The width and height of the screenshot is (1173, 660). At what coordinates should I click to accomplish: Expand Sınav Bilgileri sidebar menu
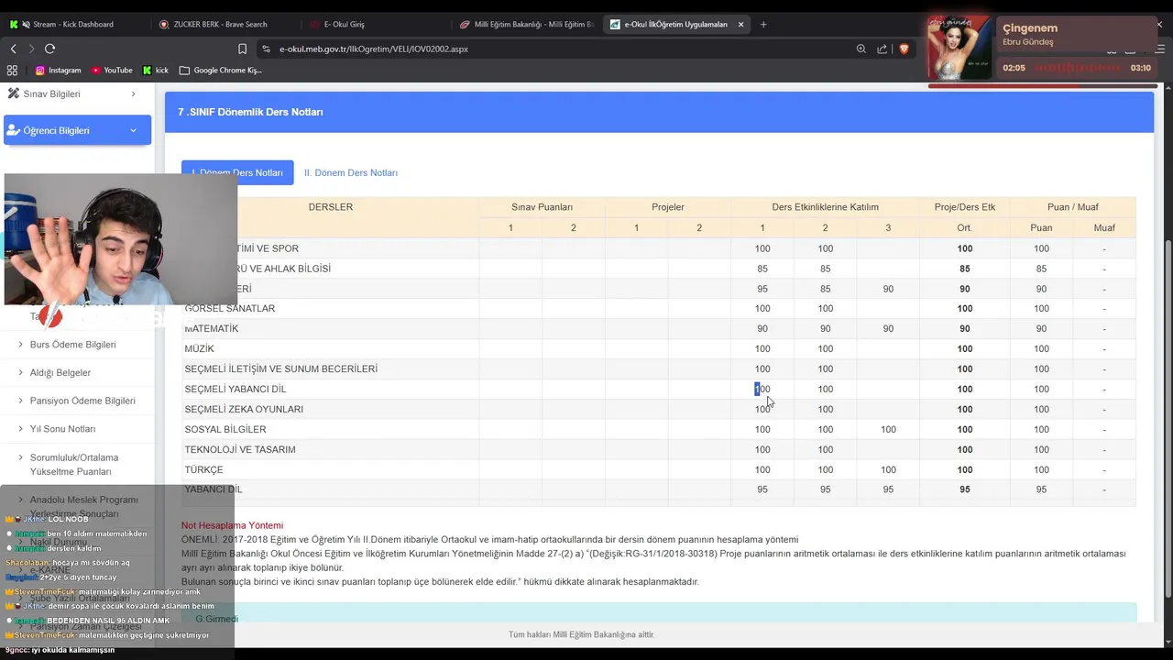tap(71, 93)
